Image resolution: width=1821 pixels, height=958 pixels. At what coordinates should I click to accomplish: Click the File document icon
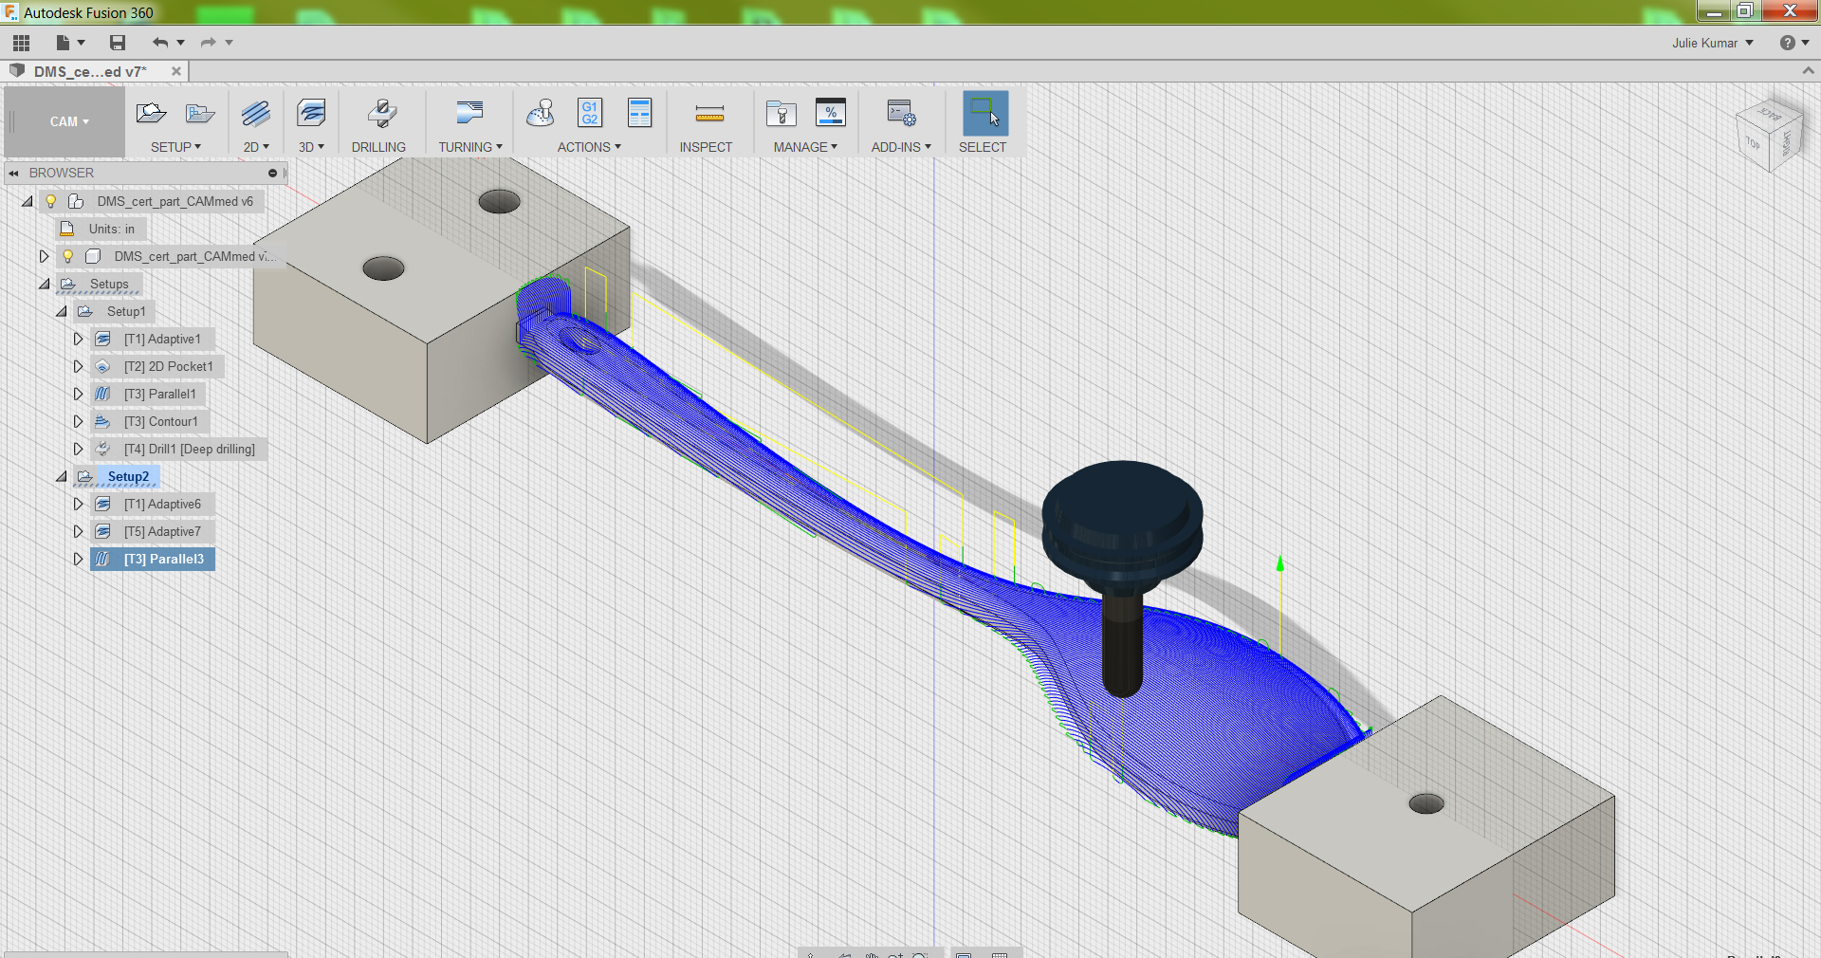63,43
